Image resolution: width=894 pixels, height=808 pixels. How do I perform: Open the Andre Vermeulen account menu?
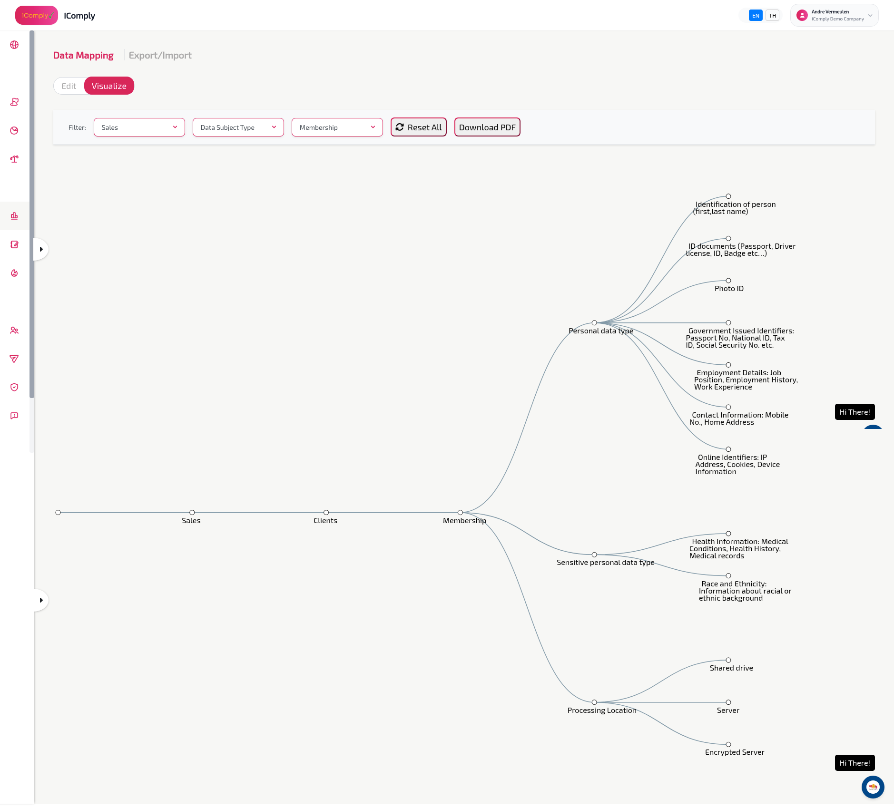834,15
